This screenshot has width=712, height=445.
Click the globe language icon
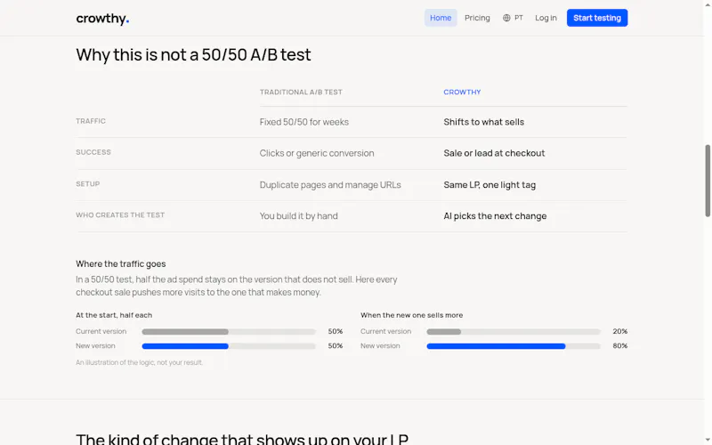[x=506, y=18]
